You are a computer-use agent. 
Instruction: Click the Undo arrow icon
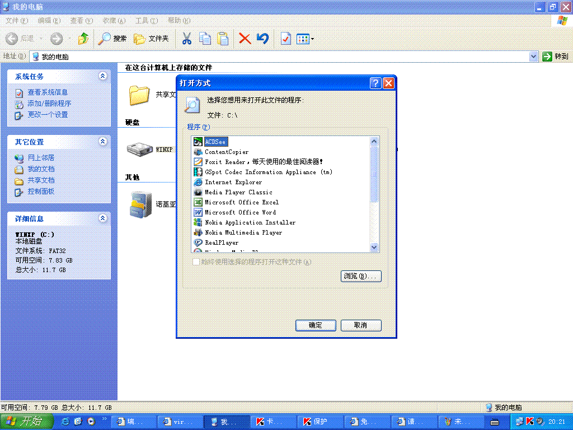(x=262, y=39)
